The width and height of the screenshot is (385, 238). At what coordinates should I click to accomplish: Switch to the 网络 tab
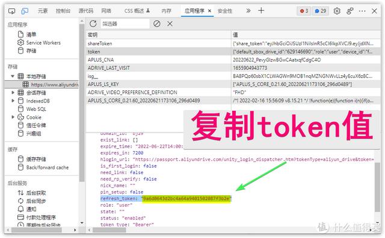(x=106, y=11)
